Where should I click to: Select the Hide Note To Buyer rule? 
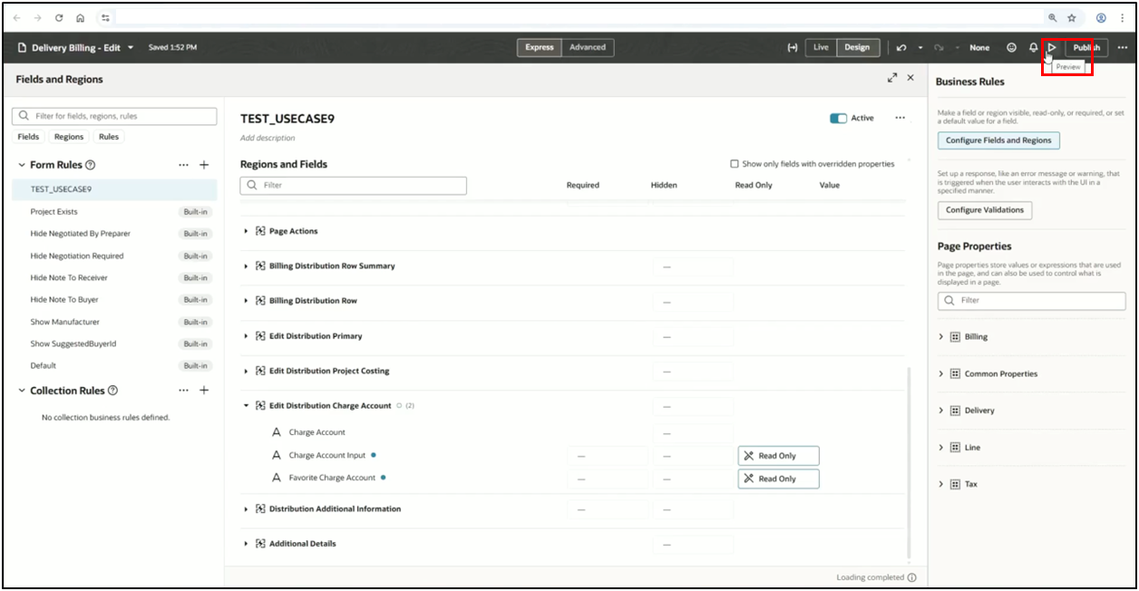pos(64,300)
